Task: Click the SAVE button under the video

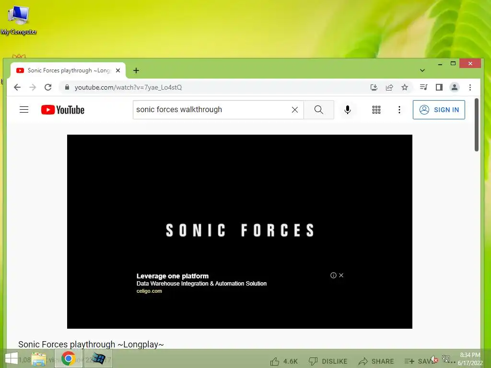Action: point(420,361)
